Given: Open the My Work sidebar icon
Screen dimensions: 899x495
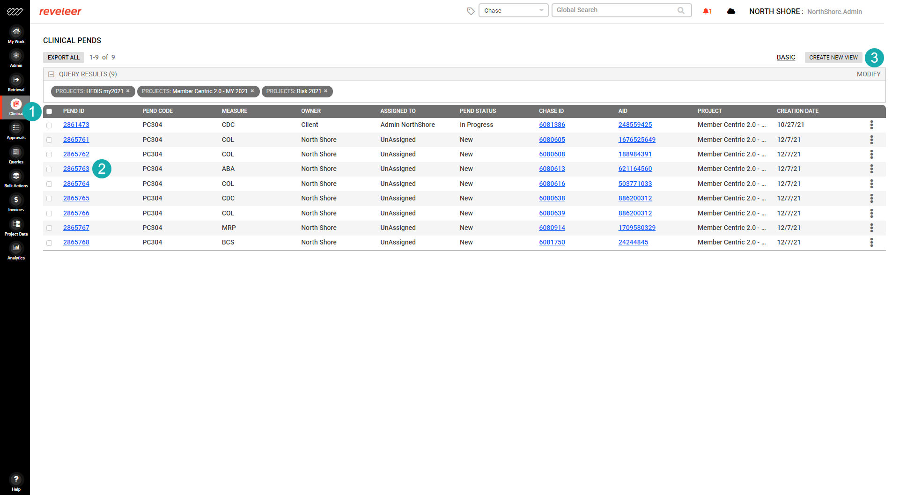Looking at the screenshot, I should (x=16, y=35).
